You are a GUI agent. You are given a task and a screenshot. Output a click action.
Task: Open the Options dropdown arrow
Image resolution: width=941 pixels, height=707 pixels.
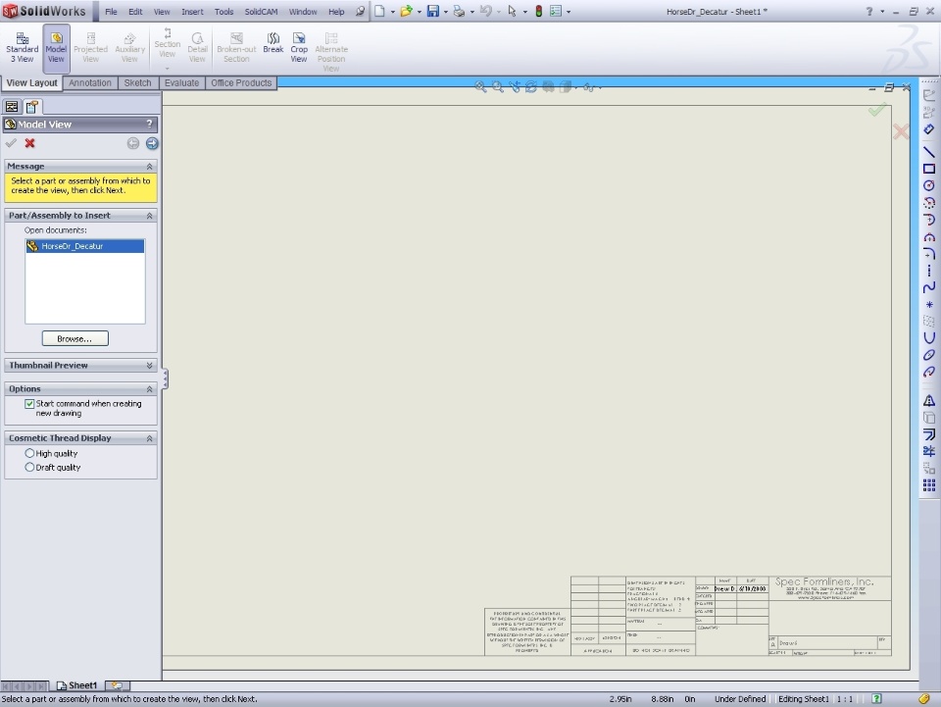569,12
